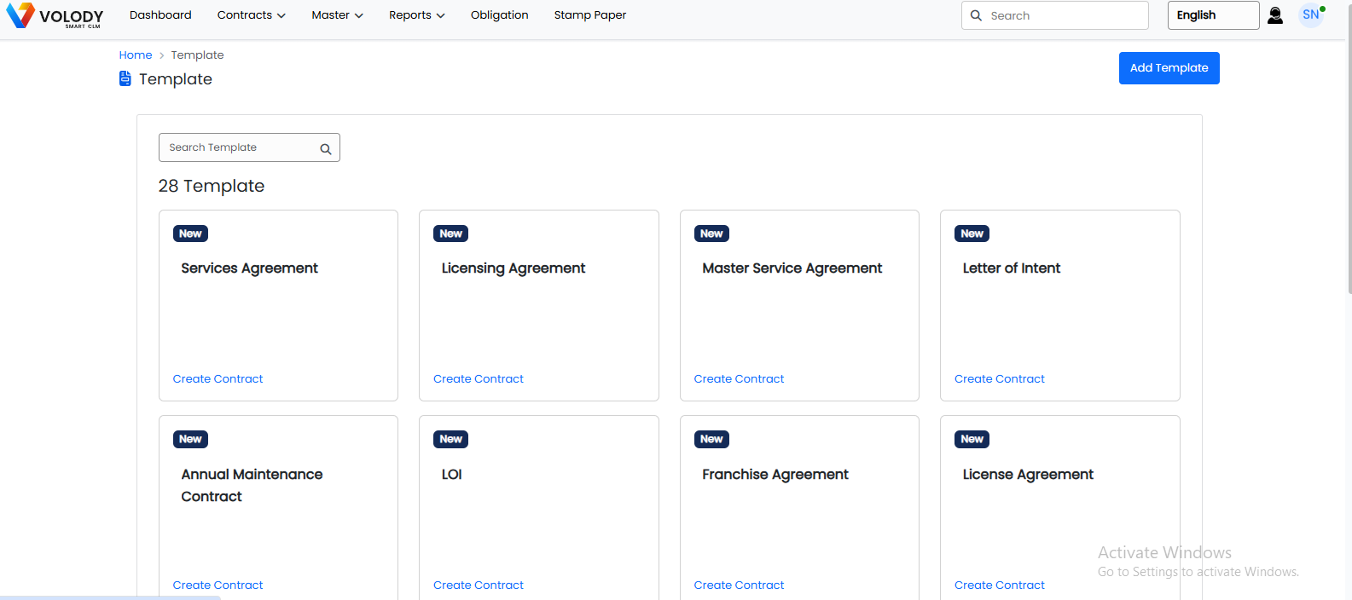The height and width of the screenshot is (600, 1352).
Task: Click the Volody Smart CLM logo
Action: point(55,15)
